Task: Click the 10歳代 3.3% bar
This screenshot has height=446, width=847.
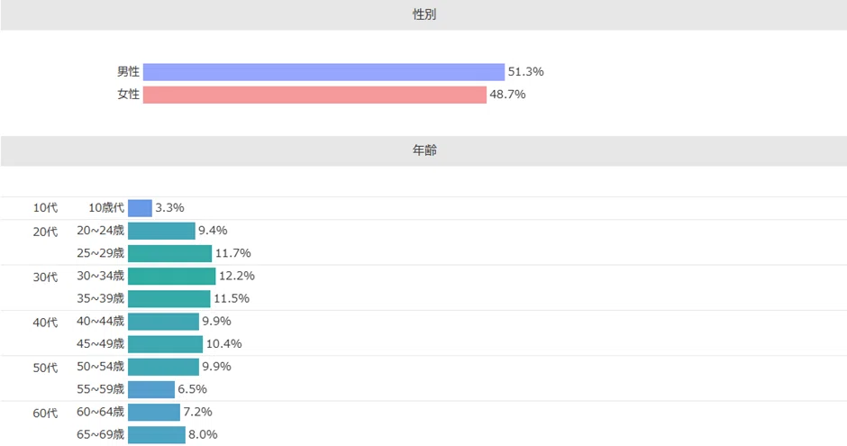Action: [x=140, y=208]
